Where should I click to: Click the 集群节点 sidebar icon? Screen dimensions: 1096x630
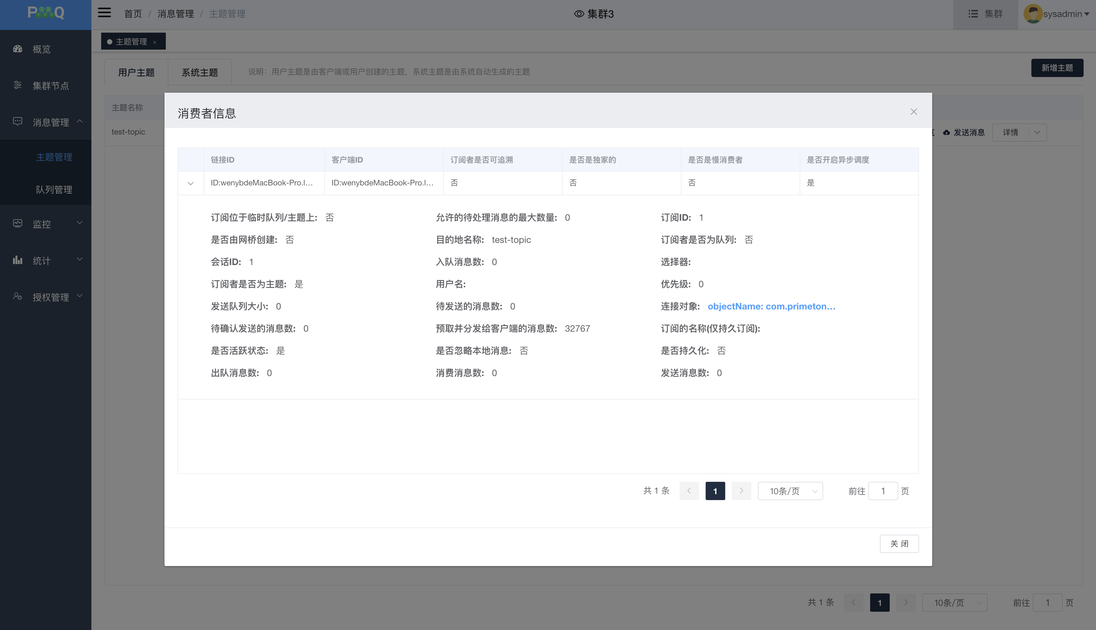pos(18,85)
